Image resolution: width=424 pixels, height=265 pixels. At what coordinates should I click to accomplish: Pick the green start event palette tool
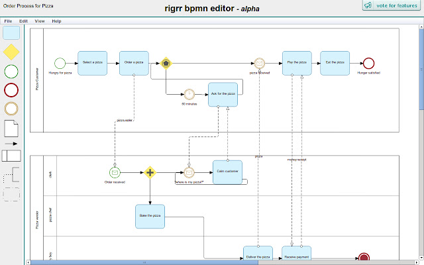[11, 72]
